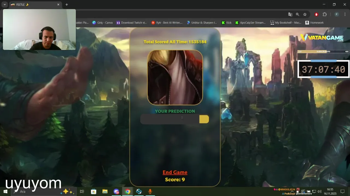Click the 37:07:40 countdown timer

coord(323,69)
